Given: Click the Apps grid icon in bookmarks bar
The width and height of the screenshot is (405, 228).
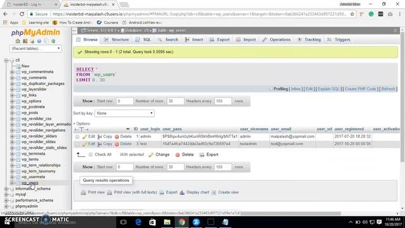Looking at the screenshot, I should coord(5,23).
